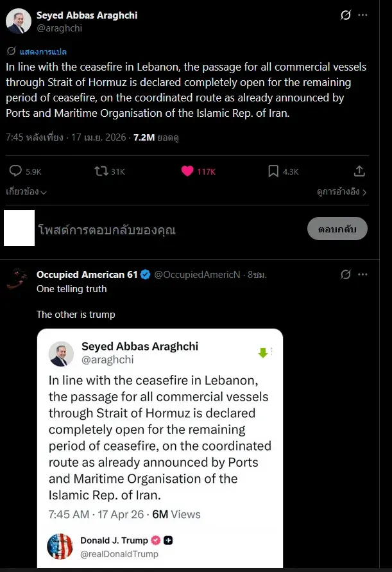The width and height of the screenshot is (392, 572).
Task: Open ดูการอ้างอิง quotes link
Action: (x=341, y=191)
